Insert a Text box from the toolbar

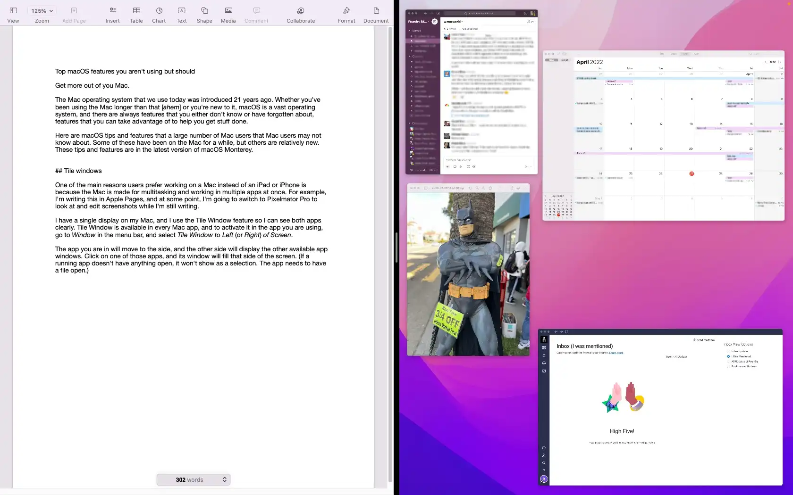182,15
